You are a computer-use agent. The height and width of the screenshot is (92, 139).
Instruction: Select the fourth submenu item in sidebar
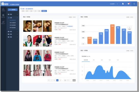pyautogui.click(x=13, y=28)
